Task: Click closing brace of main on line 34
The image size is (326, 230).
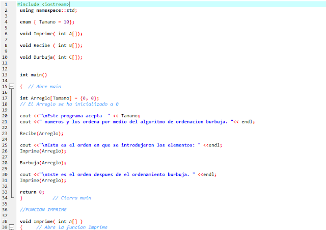Action: [21, 198]
